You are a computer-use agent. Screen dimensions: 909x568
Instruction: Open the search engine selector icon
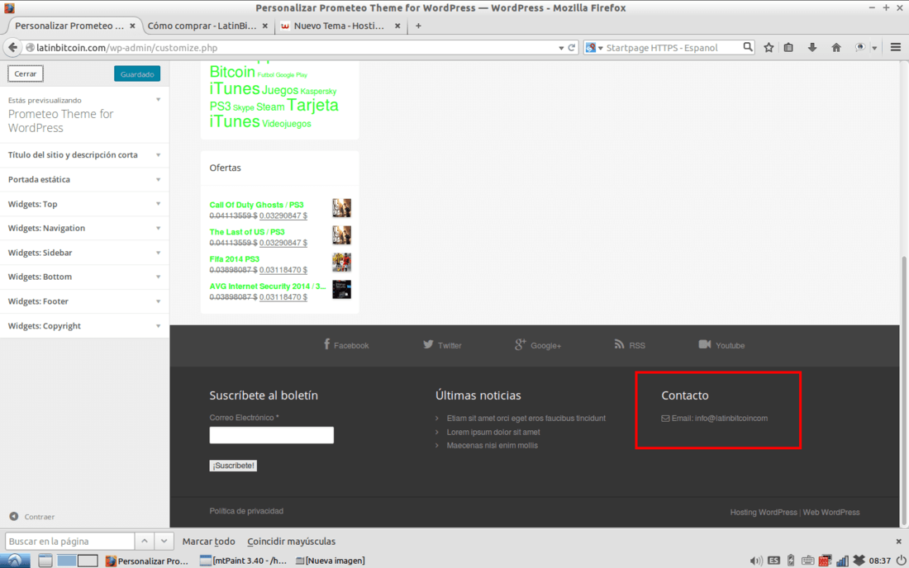(x=593, y=48)
